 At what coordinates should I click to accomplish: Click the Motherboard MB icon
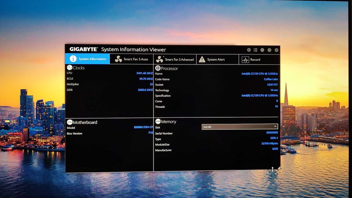pos(70,122)
